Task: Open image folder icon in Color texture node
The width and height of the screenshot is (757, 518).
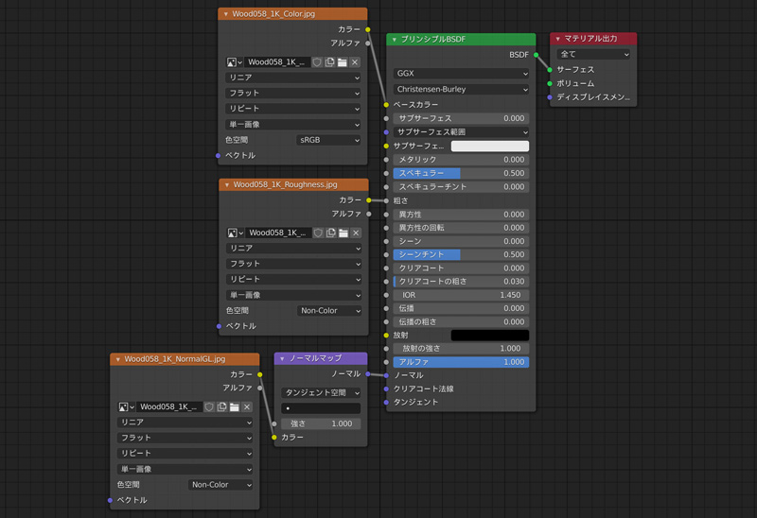Action: [x=343, y=62]
